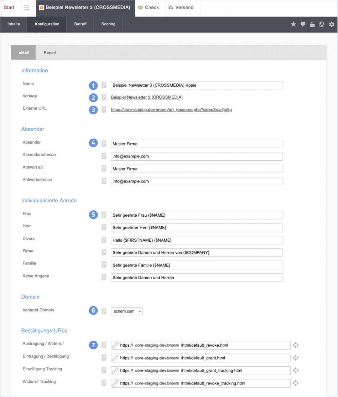Click the globe icon in toolbar
This screenshot has height=397, width=338.
322,24
